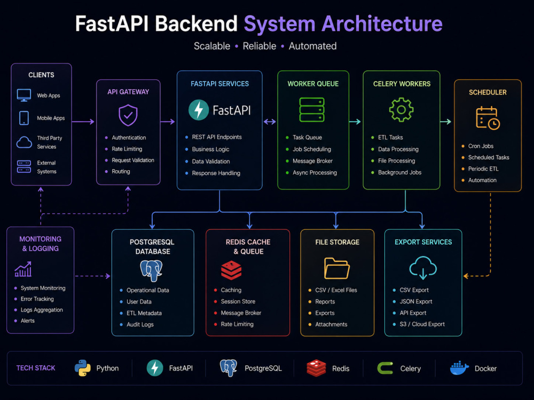Click the CLIENTS heading

coord(41,75)
